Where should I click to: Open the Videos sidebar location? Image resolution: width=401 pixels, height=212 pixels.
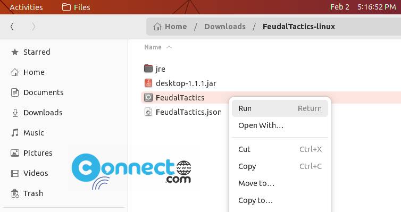[x=30, y=173]
